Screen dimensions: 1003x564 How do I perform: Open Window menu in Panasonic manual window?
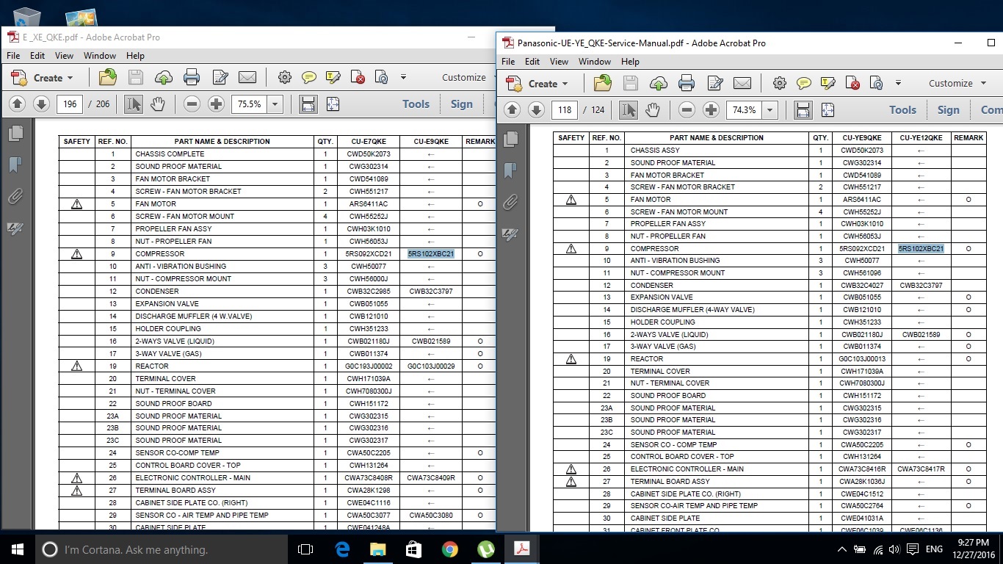point(595,62)
